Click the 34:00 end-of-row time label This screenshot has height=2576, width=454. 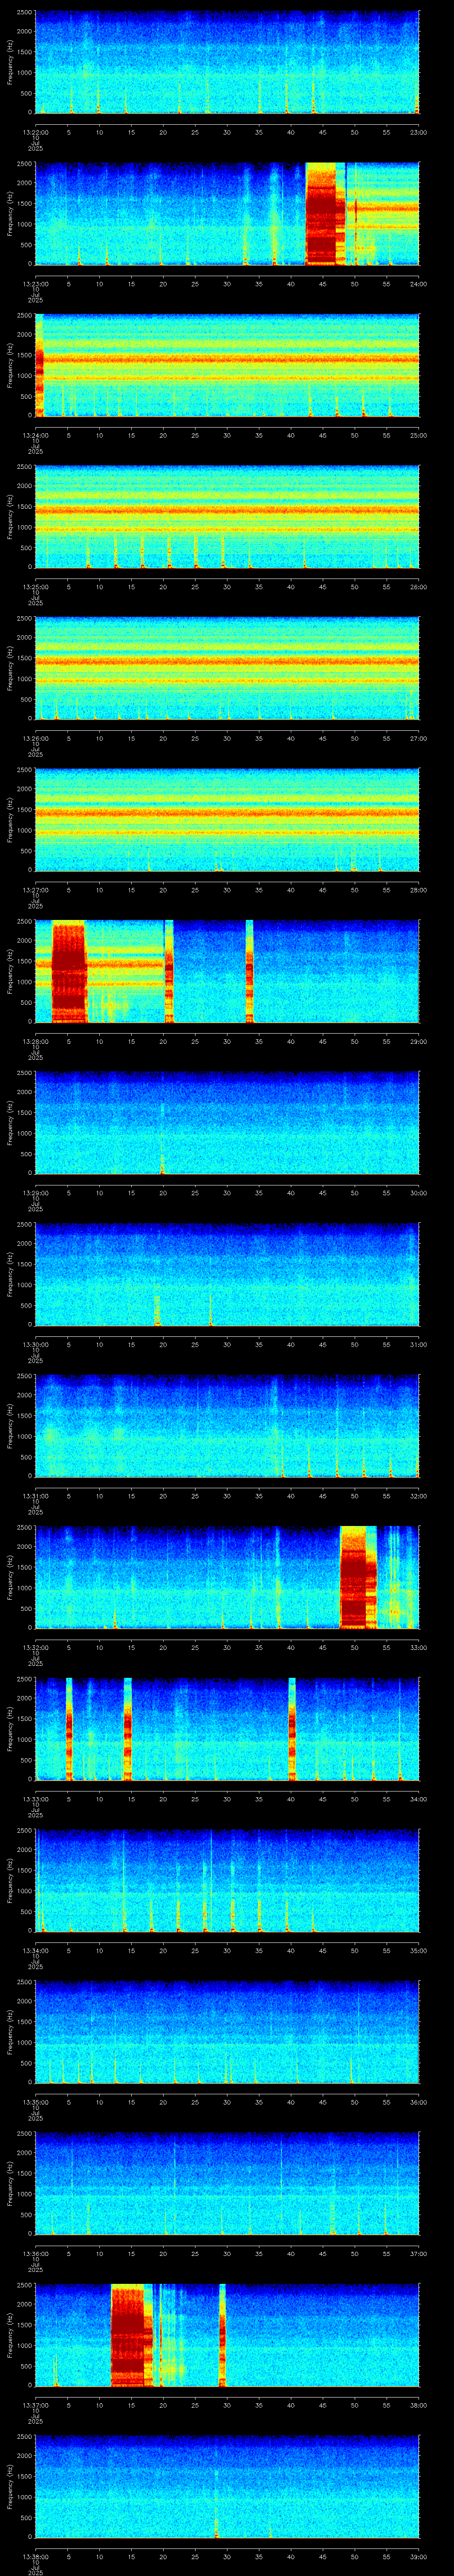pyautogui.click(x=418, y=1800)
